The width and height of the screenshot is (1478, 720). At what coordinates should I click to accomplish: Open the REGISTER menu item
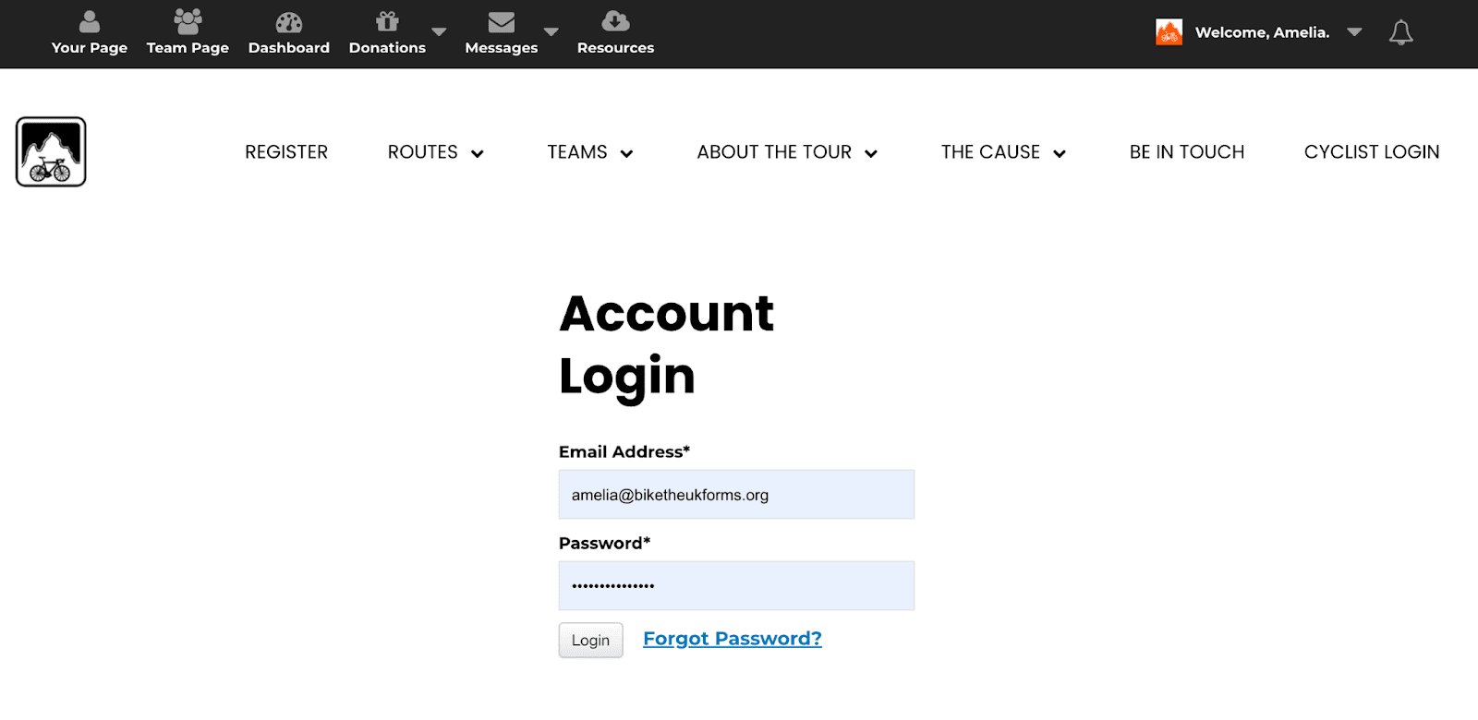(x=286, y=152)
